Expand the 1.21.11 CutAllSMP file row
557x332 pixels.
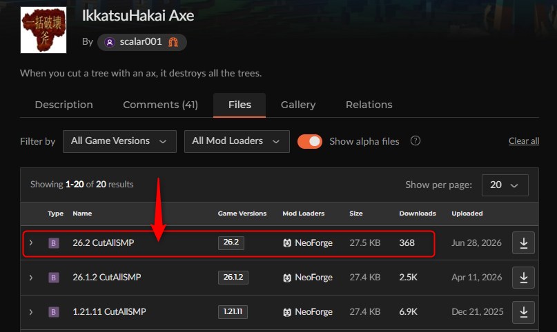(x=31, y=312)
